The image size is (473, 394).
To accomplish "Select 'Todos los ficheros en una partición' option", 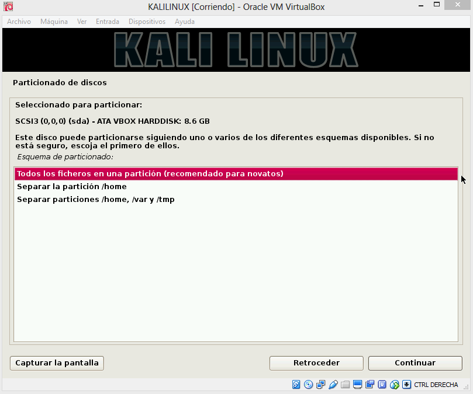I will [150, 174].
